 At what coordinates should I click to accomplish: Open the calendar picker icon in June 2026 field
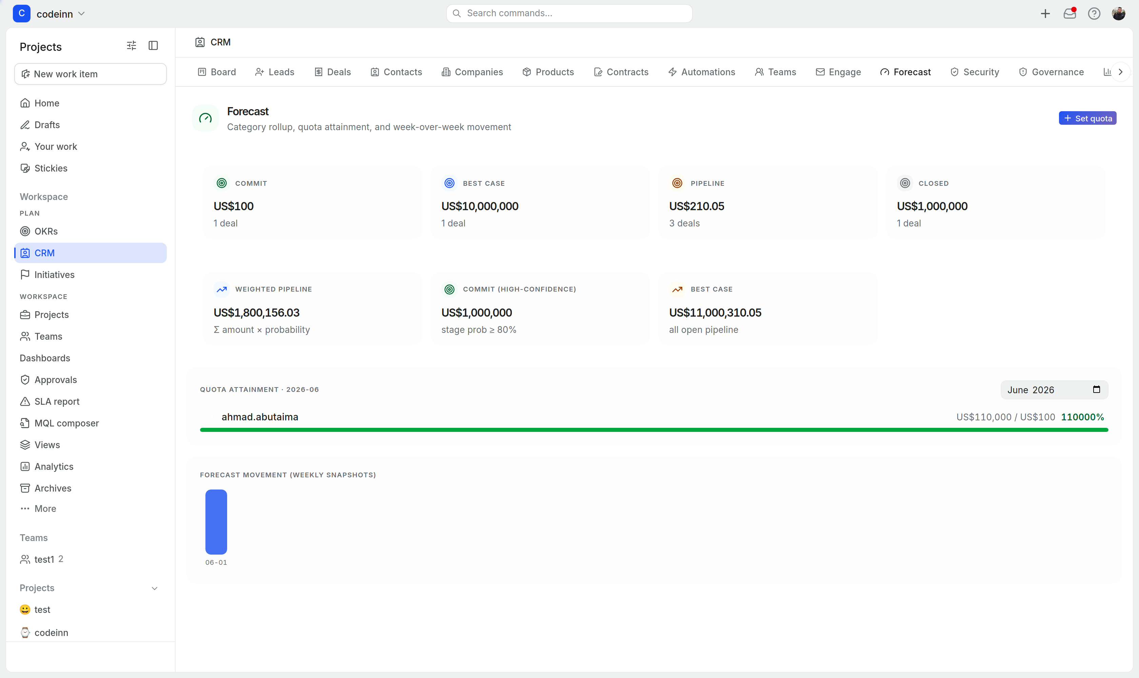click(x=1096, y=389)
